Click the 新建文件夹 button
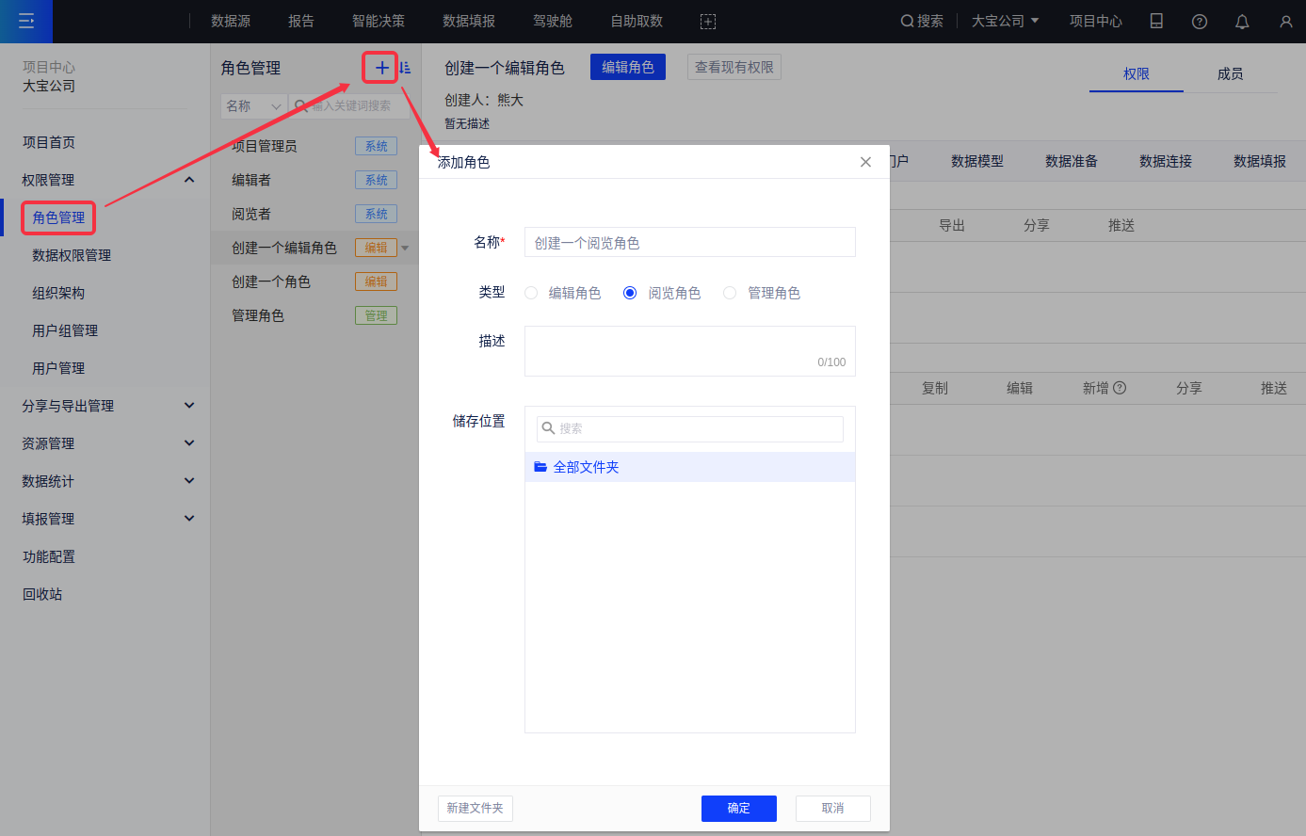This screenshot has width=1306, height=836. (x=475, y=808)
